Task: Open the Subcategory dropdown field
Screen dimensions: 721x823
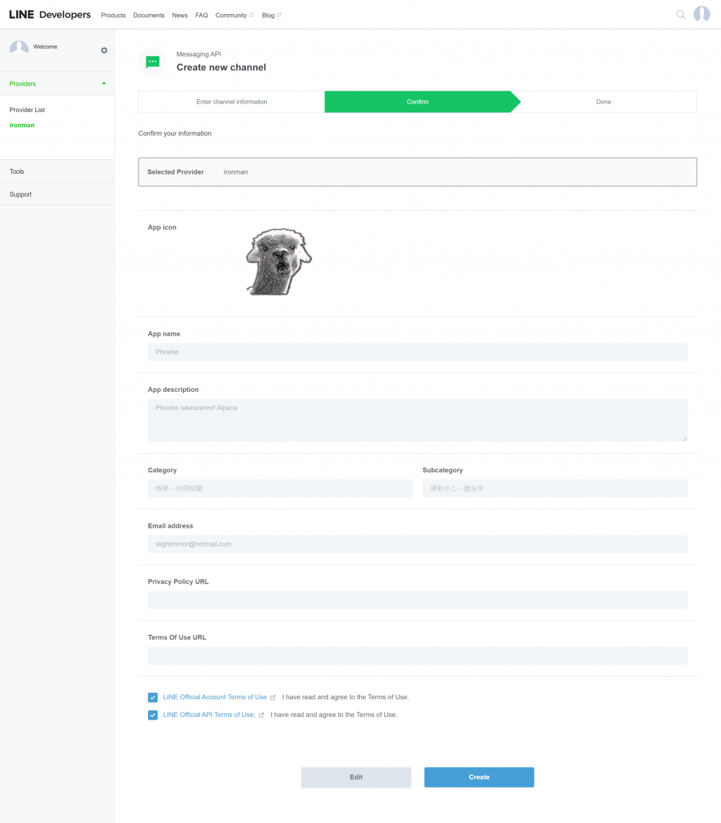Action: tap(555, 488)
